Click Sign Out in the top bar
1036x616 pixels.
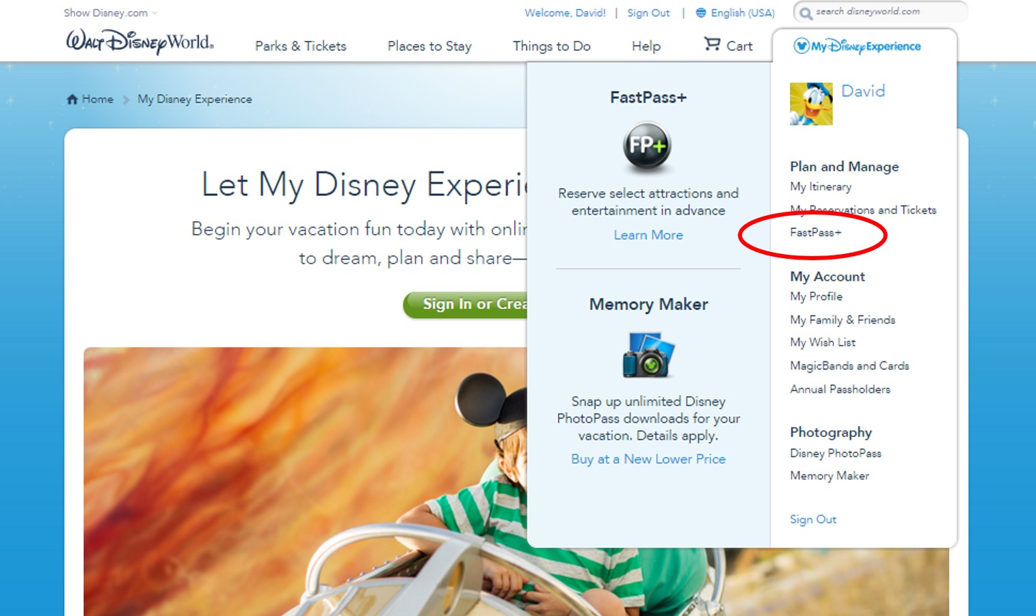648,12
